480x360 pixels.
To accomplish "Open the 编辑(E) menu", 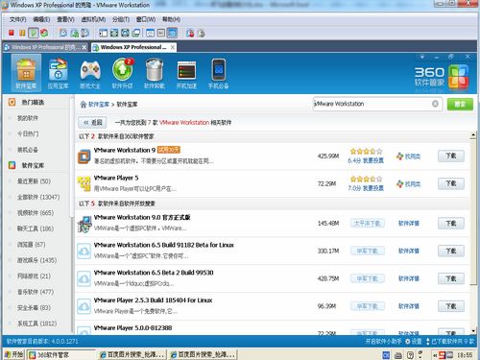I will coord(41,19).
